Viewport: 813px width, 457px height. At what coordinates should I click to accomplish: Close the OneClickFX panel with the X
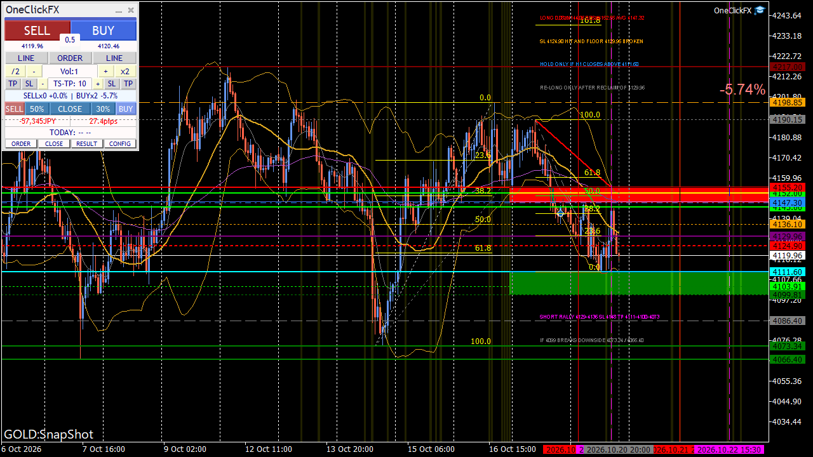[131, 10]
